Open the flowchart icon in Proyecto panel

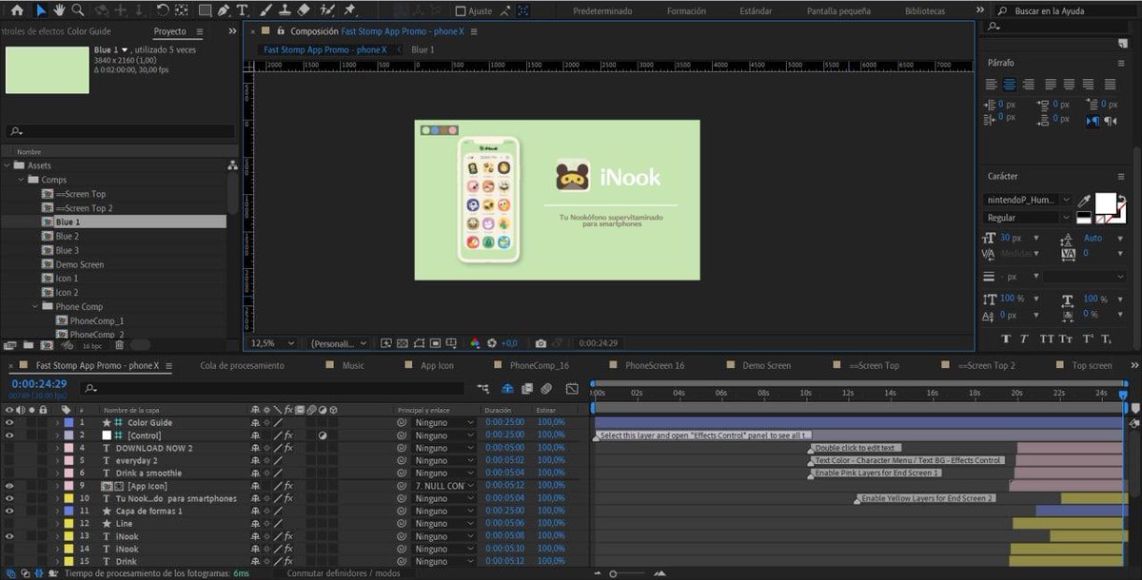(x=232, y=165)
